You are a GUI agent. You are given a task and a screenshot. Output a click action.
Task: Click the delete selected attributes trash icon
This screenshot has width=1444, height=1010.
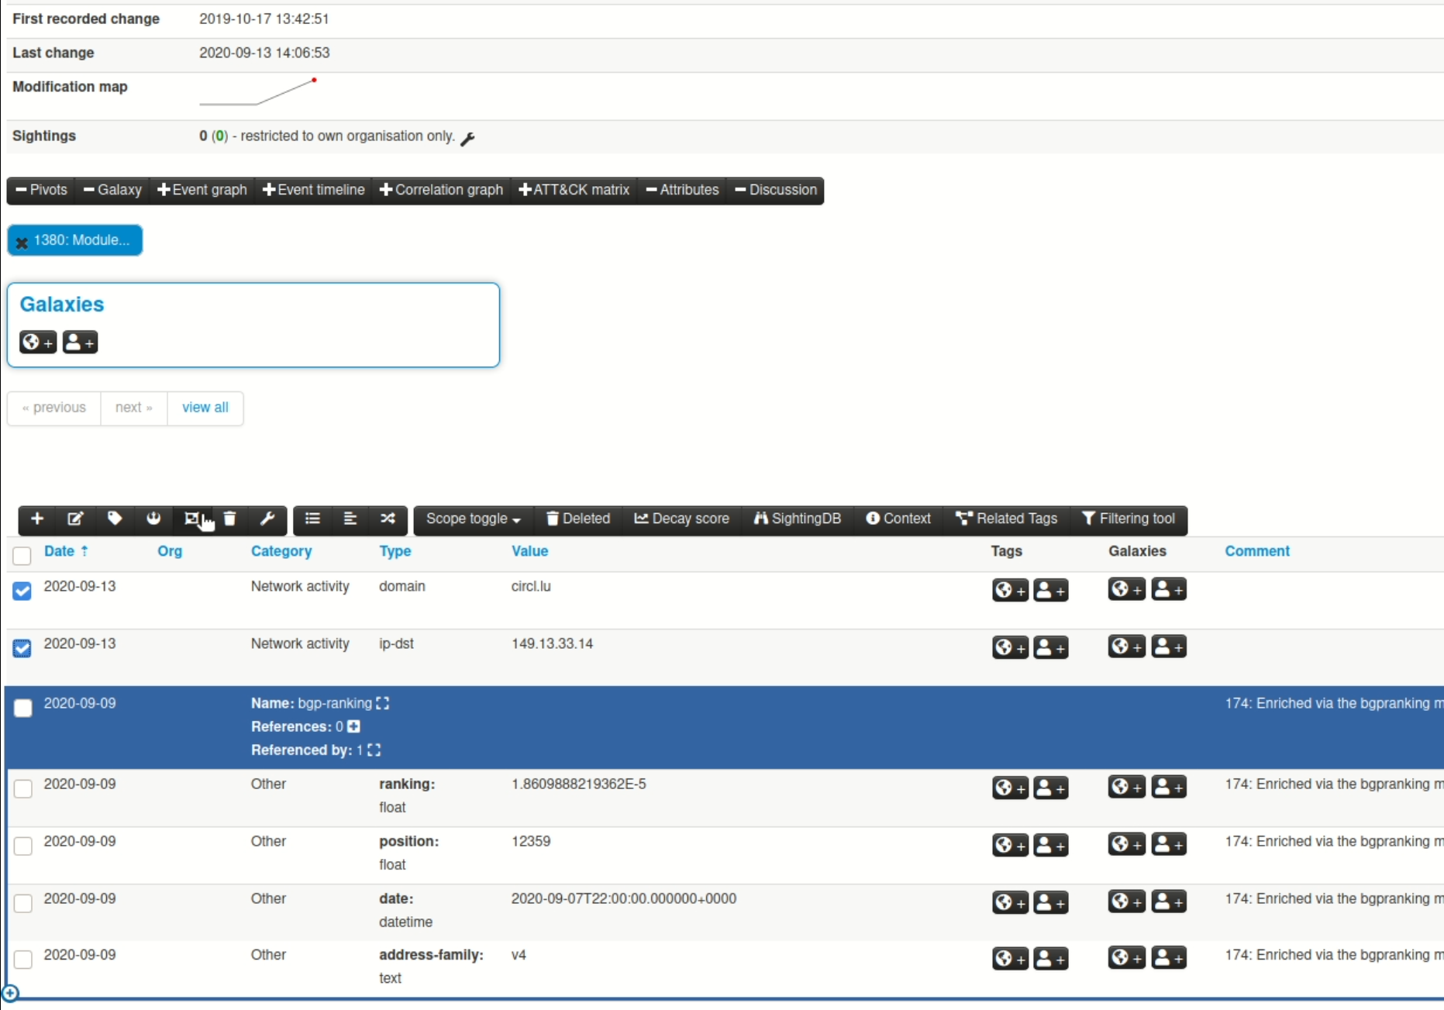tap(229, 519)
